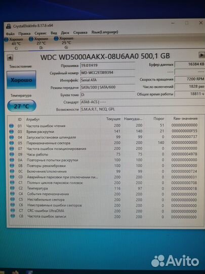Select drive D: status indicator 27 °C

[38, 43]
